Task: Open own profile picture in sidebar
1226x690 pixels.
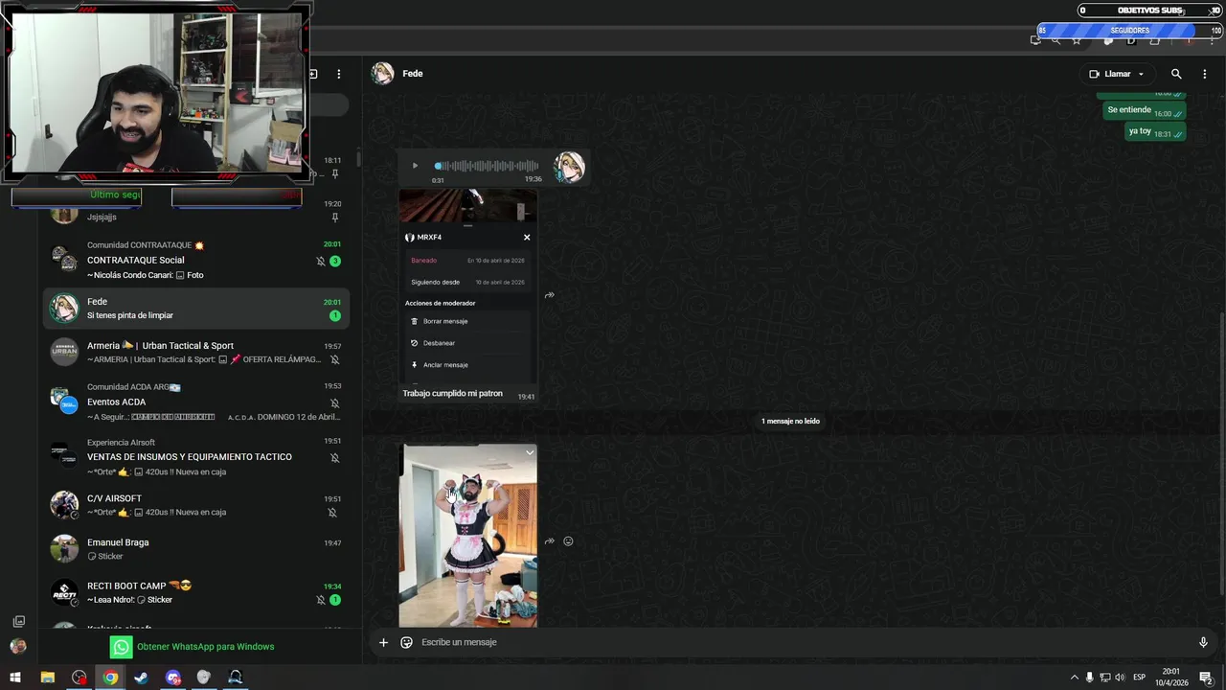Action: click(x=18, y=647)
